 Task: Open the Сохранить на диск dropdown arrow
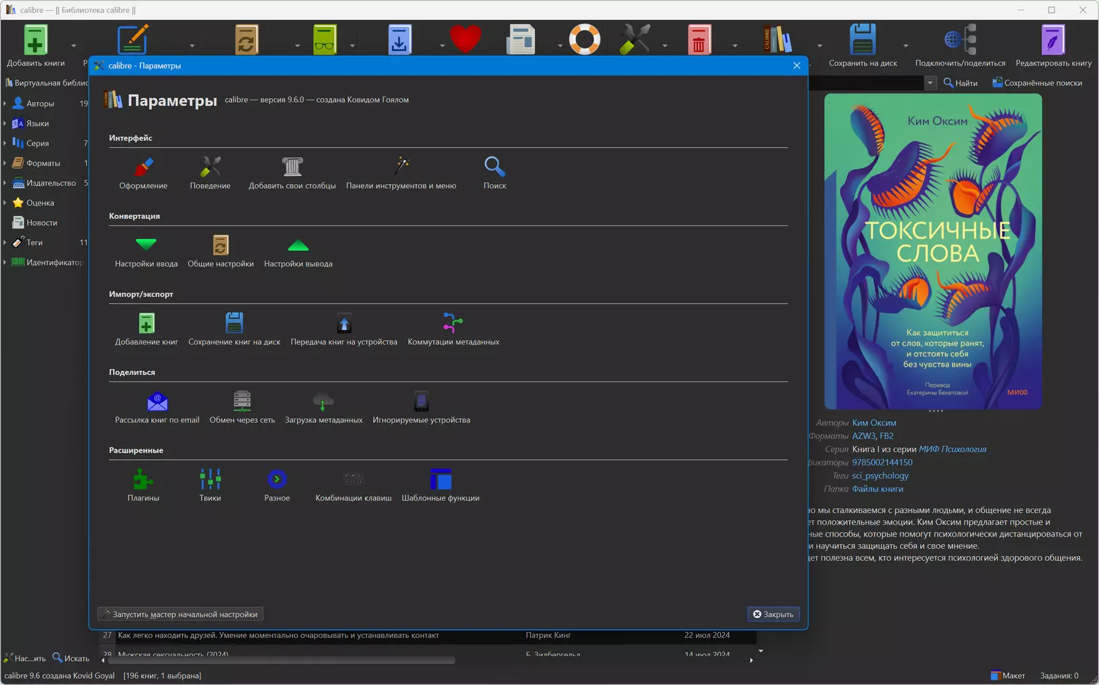(905, 46)
